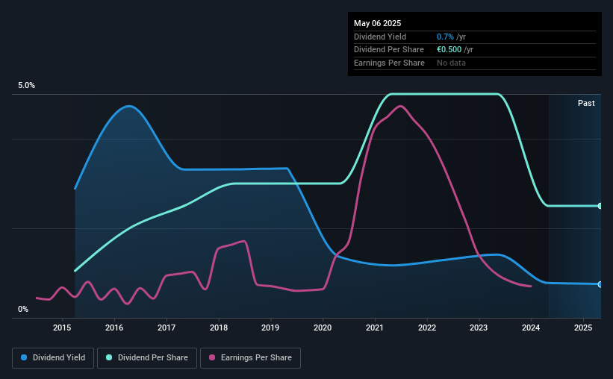Screen dimensions: 613x379
Task: Click the 2017 x-axis label
Action: [x=167, y=328]
